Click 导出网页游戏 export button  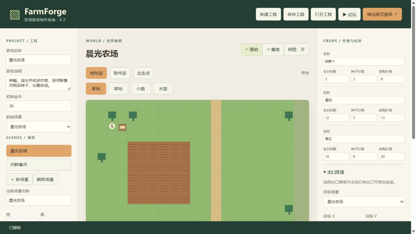click(x=382, y=14)
